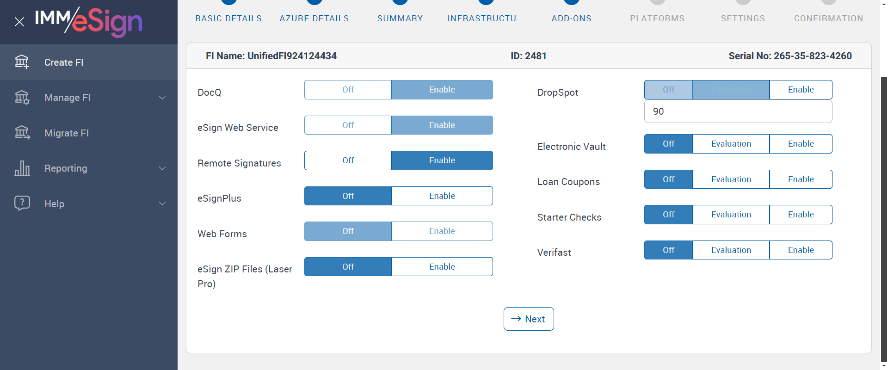
Task: Set DropSpot to Enable
Action: click(x=801, y=90)
